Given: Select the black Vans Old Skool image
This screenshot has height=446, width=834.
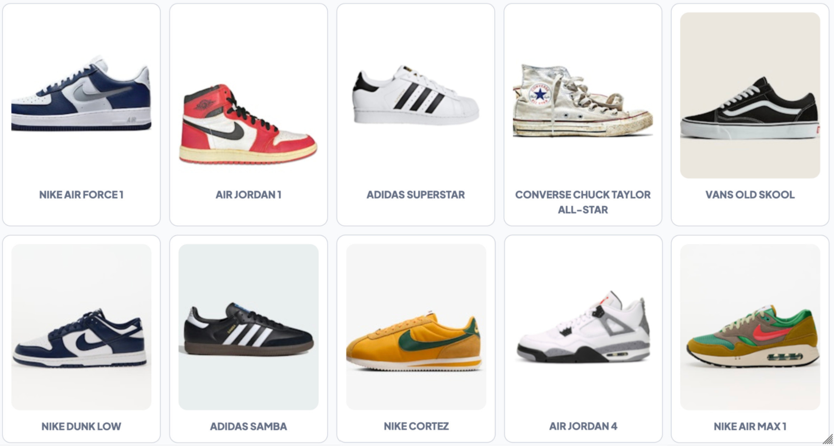Looking at the screenshot, I should pyautogui.click(x=750, y=95).
